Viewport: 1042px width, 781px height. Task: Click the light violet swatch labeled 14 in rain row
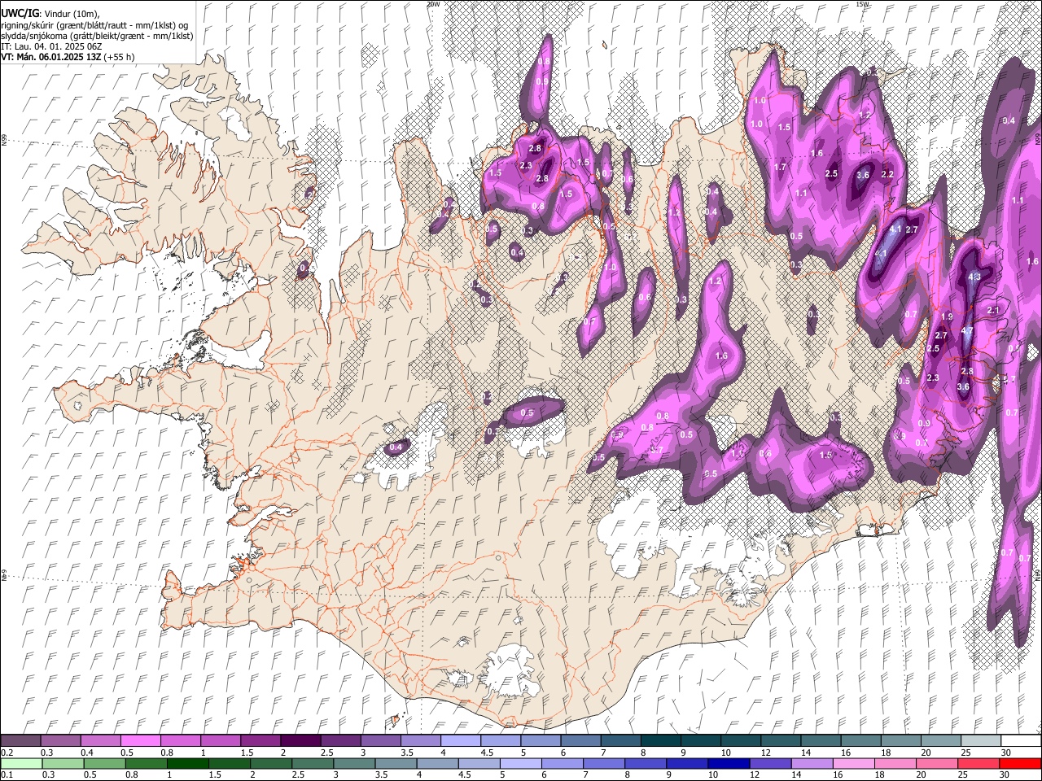click(812, 763)
